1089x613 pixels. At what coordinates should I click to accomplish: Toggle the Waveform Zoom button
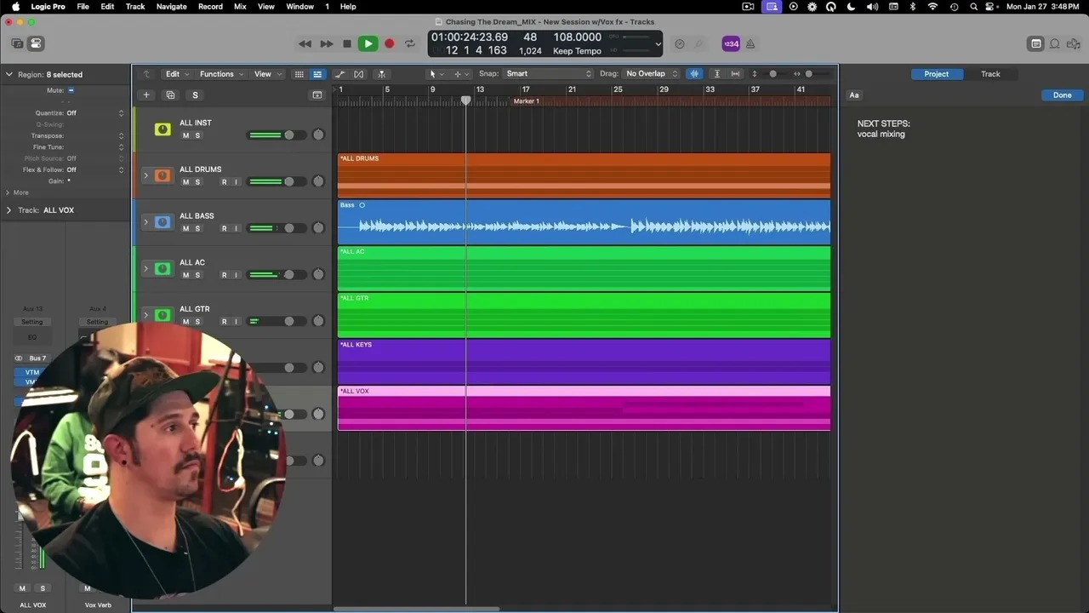(x=695, y=74)
